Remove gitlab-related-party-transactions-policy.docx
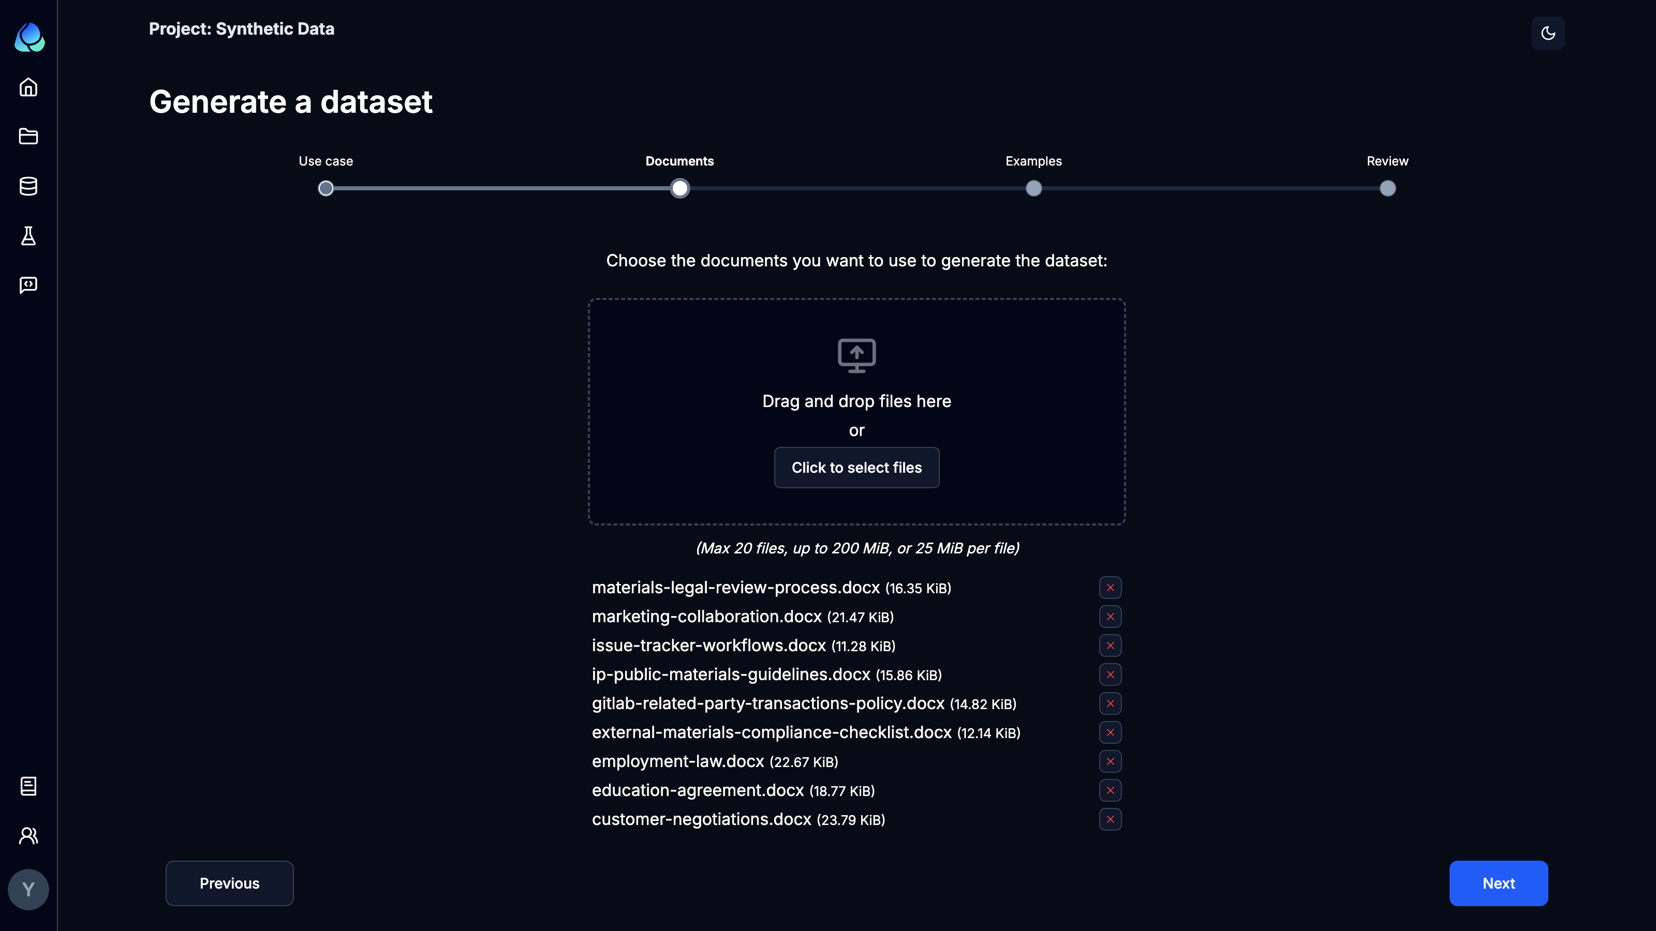Screen dimensions: 1656x931 (1110, 703)
